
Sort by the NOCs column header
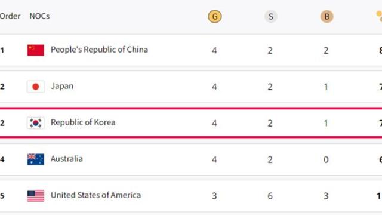[39, 16]
